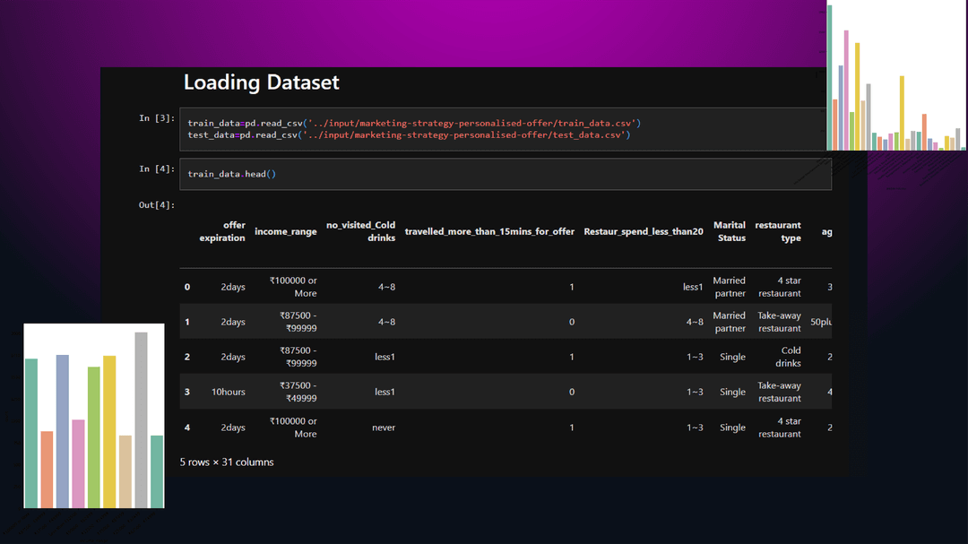The width and height of the screenshot is (968, 544).
Task: Select row index 0 of the dataframe
Action: tap(187, 287)
